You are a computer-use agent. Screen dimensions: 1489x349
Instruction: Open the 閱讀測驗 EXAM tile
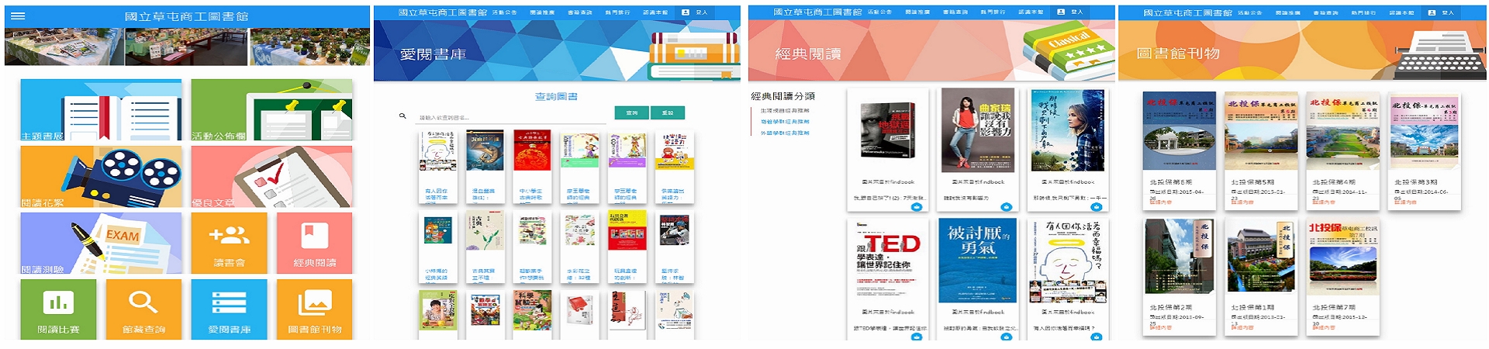click(101, 243)
